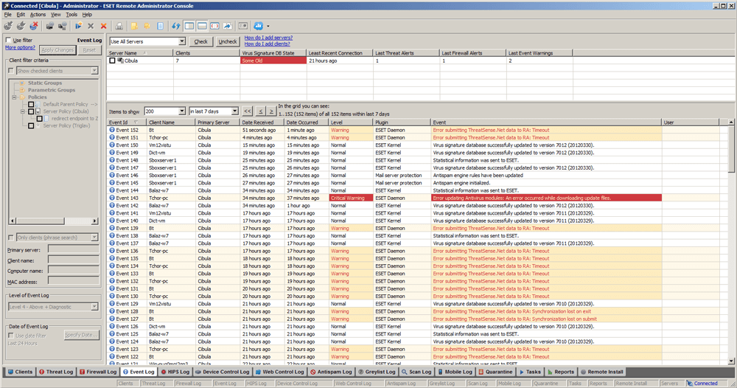
Task: Click the new task icon with the star
Action: [78, 26]
